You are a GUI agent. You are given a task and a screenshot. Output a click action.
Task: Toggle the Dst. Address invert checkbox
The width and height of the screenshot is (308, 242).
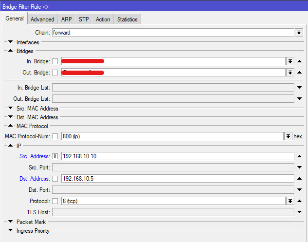[x=55, y=179]
